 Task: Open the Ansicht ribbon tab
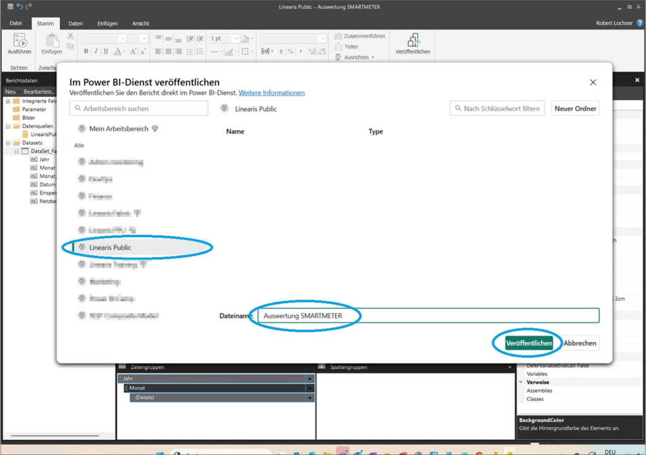pos(140,23)
